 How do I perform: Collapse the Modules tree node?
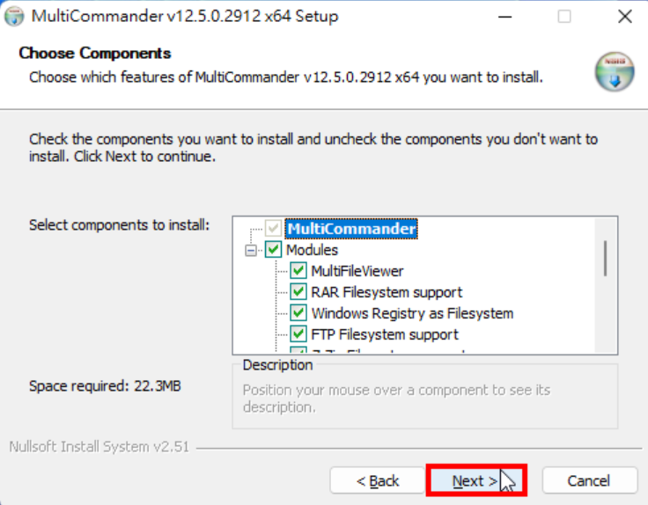[x=250, y=250]
